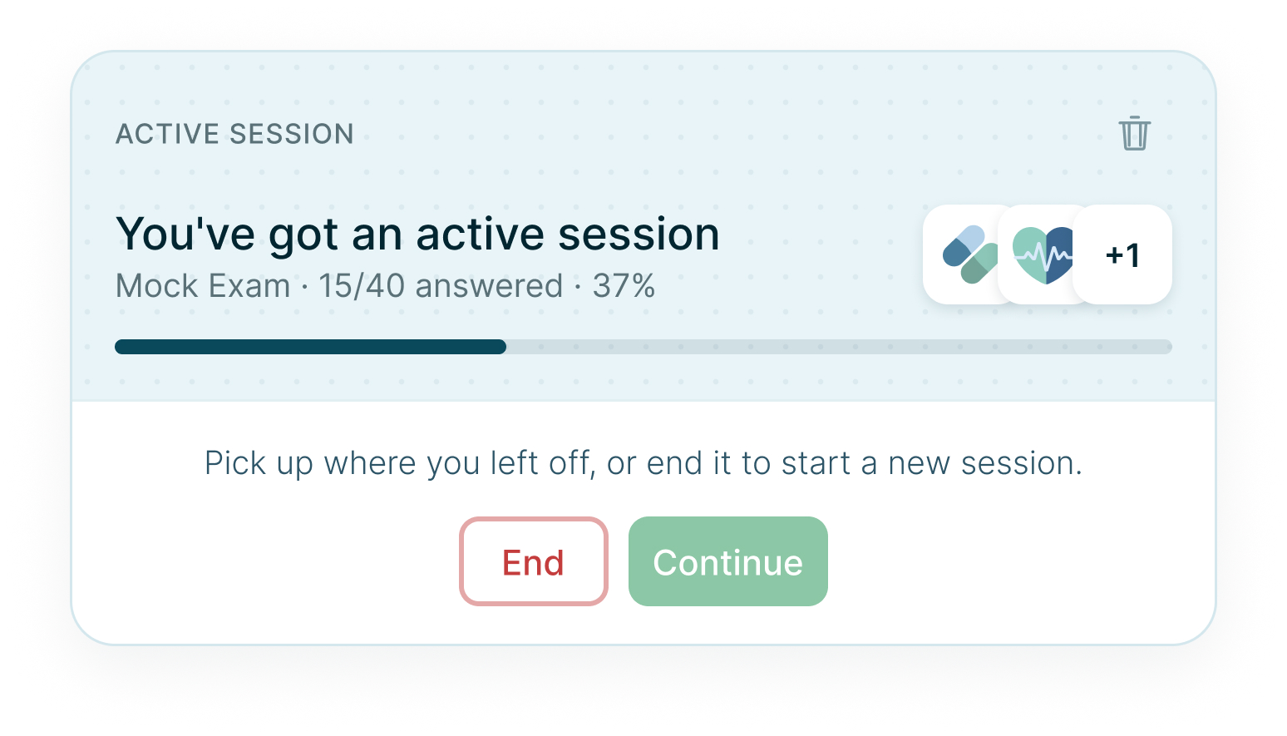
Task: Click the filled dark part of progress bar
Action: 310,347
